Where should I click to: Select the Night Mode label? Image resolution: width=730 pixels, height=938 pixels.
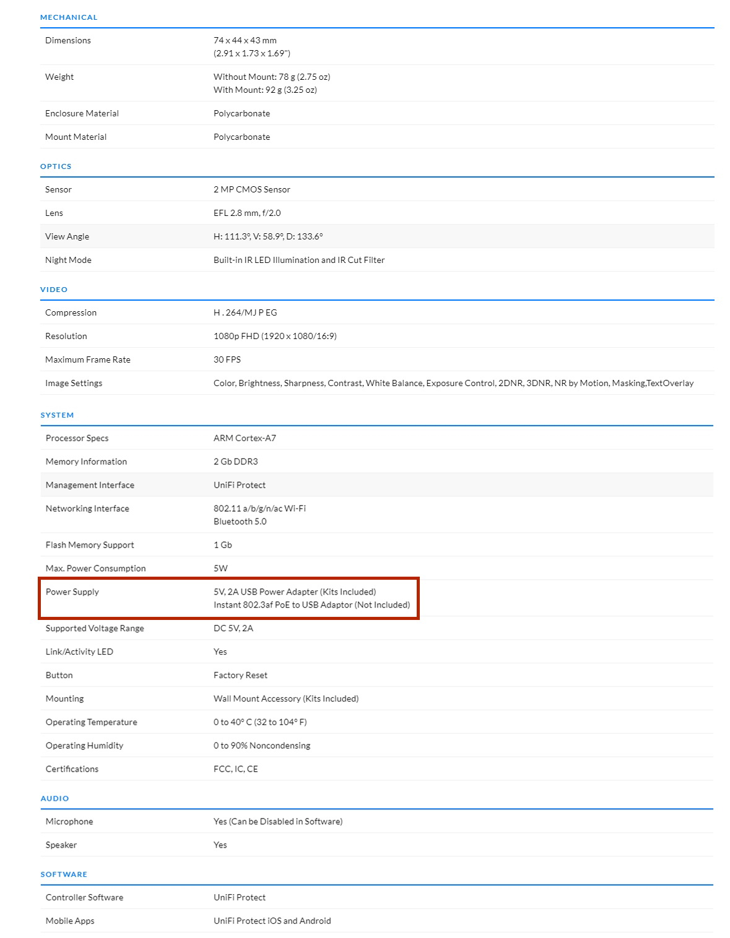(68, 260)
